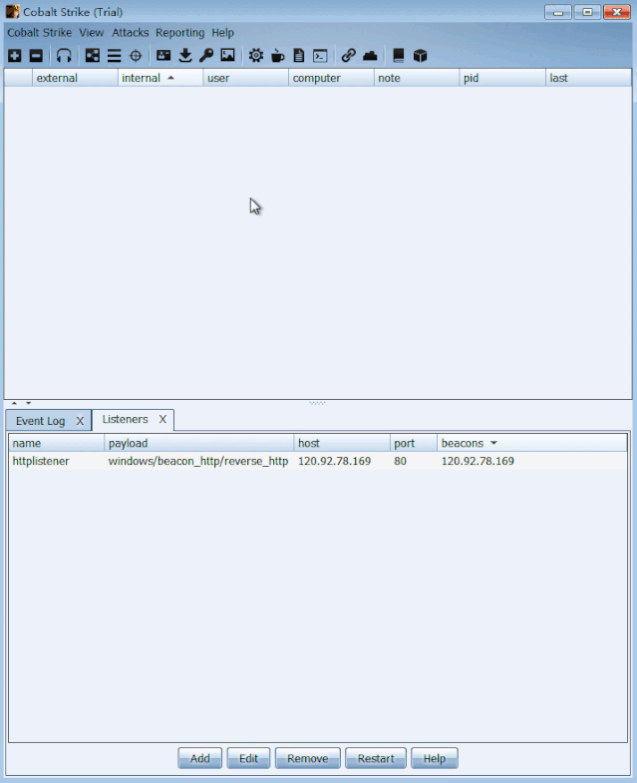
Task: Open downloaded files arrow icon
Action: click(185, 56)
